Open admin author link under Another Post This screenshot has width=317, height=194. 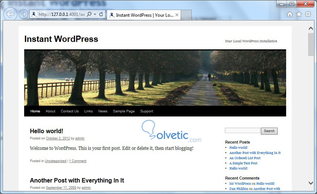[x=86, y=188]
